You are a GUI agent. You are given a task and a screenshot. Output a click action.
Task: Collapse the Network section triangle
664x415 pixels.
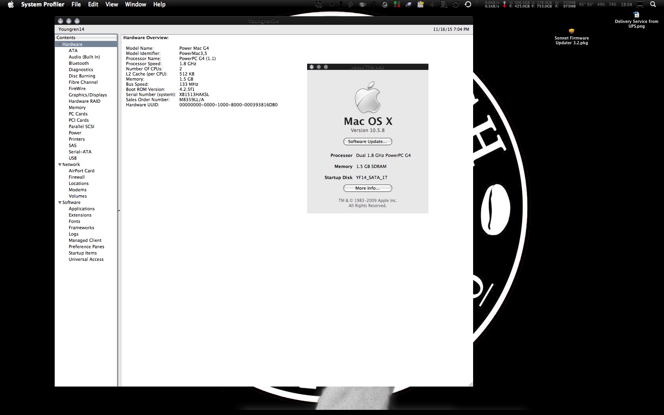(x=60, y=164)
